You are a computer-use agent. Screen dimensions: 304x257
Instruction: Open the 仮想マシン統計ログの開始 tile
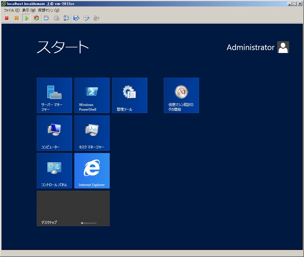[181, 95]
